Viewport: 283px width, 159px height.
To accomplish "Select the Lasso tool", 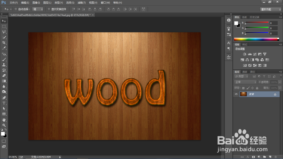I will [x=4, y=32].
